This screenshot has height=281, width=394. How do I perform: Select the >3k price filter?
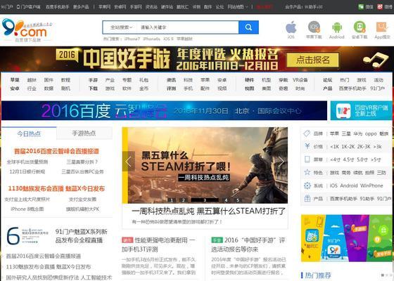click(378, 147)
